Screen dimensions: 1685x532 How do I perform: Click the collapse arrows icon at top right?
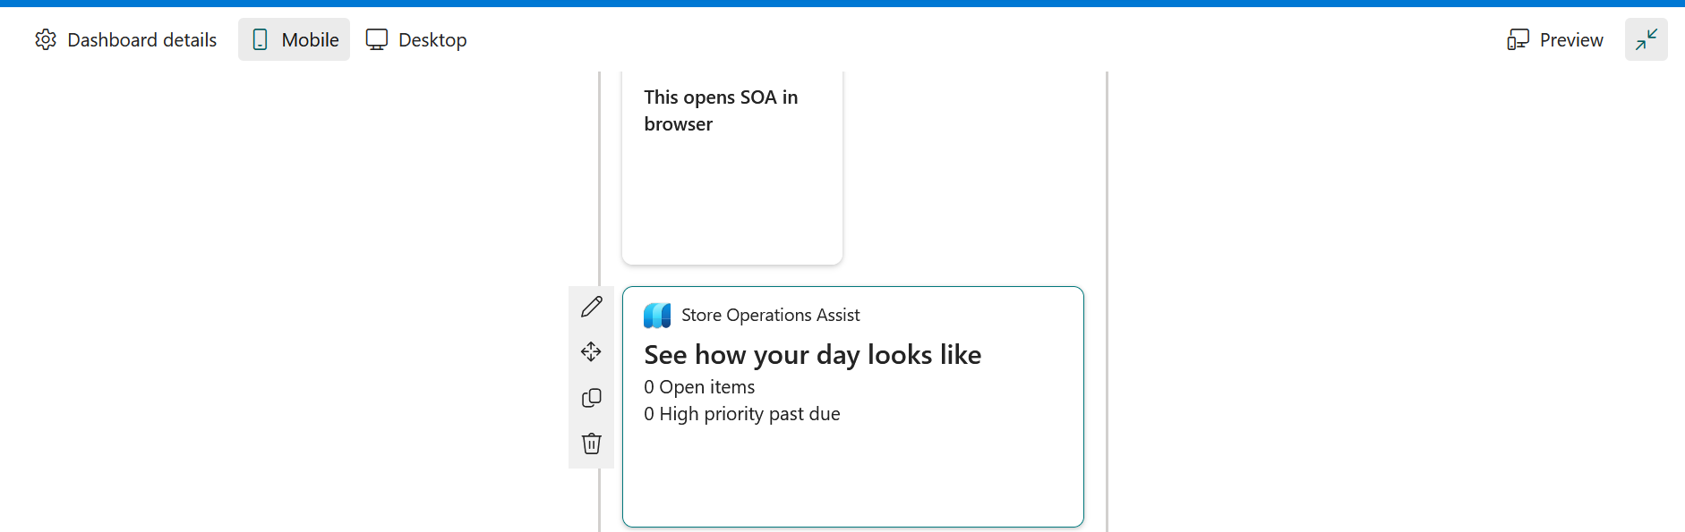pyautogui.click(x=1646, y=39)
